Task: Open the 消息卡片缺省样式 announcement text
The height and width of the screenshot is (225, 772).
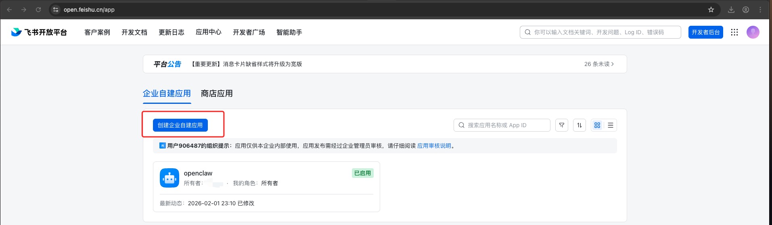Action: [246, 64]
